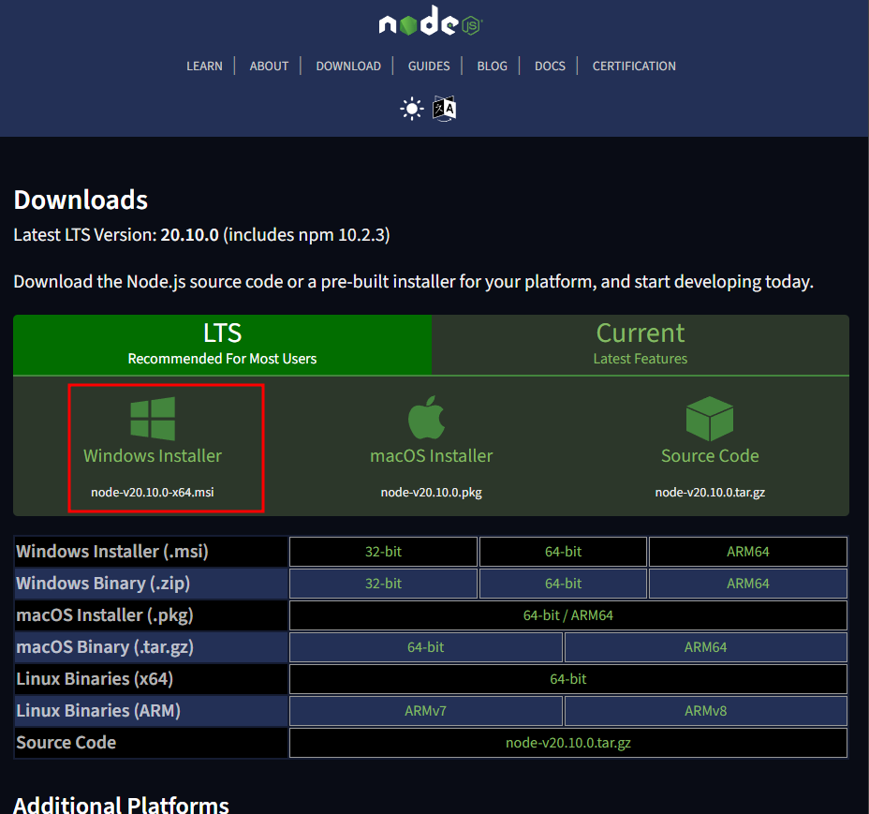Open the language translation icon
Screen dimensions: 869x814
445,109
